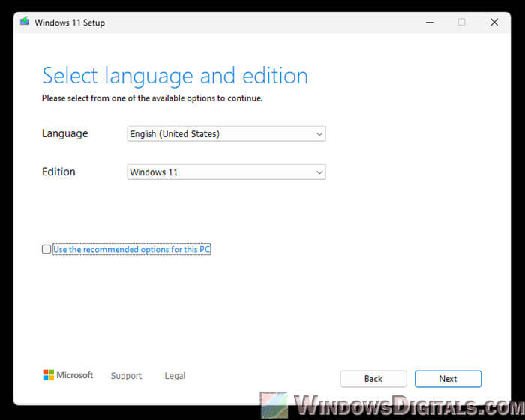Click the "Edition" field label
This screenshot has width=525, height=420.
[x=58, y=172]
